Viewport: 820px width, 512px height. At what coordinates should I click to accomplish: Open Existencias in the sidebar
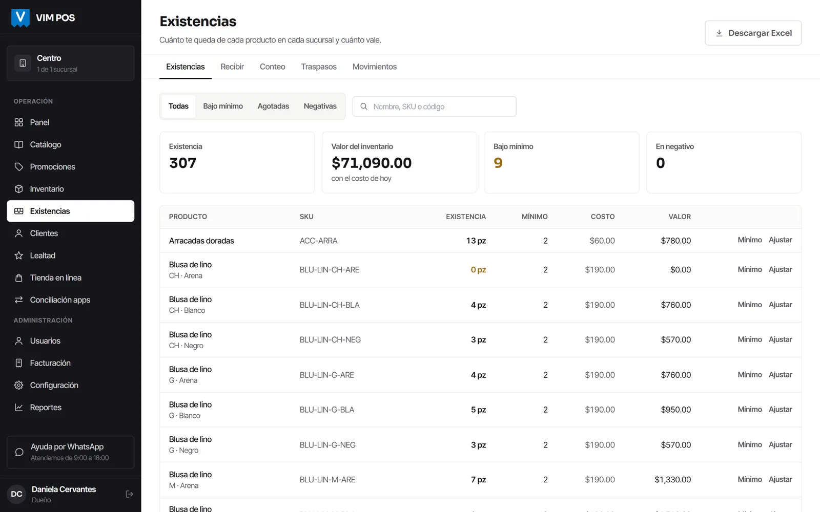tap(71, 211)
